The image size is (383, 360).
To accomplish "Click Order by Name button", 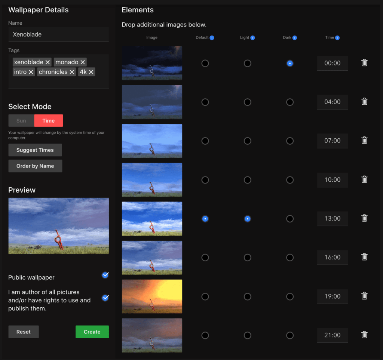I will (35, 166).
